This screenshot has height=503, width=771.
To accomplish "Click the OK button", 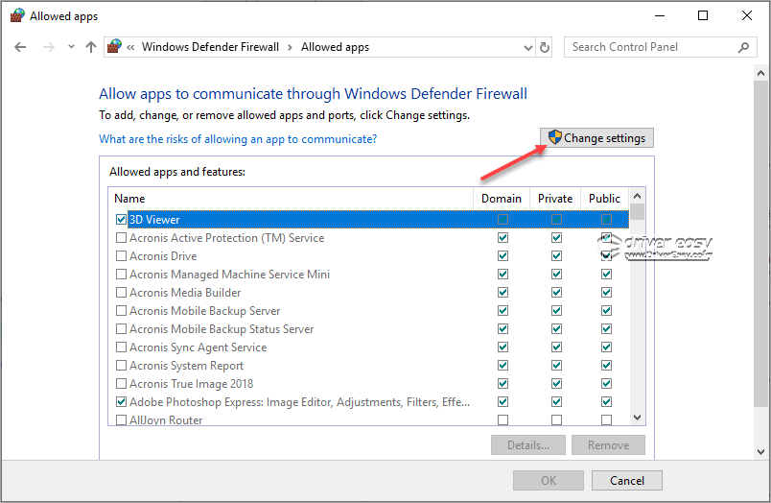I will pyautogui.click(x=549, y=480).
